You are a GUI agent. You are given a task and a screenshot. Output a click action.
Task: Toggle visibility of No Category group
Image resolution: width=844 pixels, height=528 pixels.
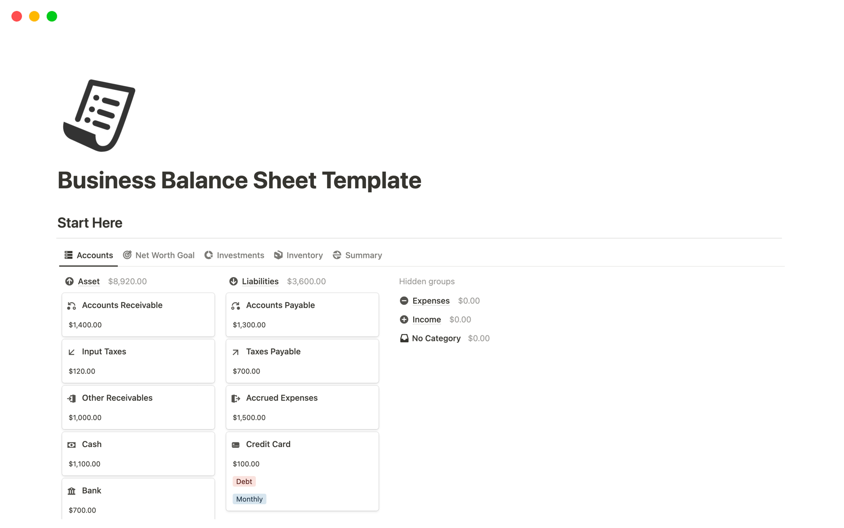(435, 337)
